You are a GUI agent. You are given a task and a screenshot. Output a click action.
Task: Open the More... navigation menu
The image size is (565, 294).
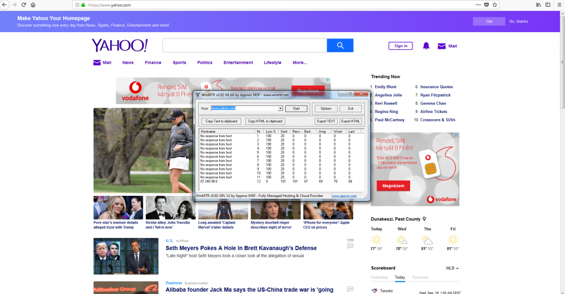[299, 63]
